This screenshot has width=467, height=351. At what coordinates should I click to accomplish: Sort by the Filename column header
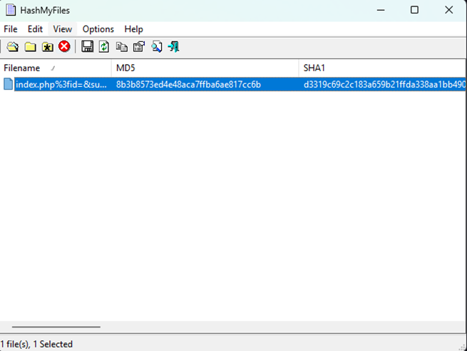pos(56,68)
